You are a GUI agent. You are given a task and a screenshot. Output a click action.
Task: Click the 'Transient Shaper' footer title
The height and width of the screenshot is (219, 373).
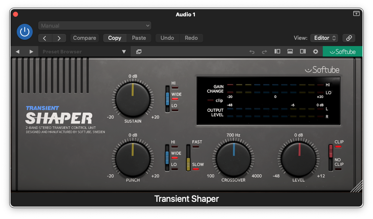[x=186, y=199]
